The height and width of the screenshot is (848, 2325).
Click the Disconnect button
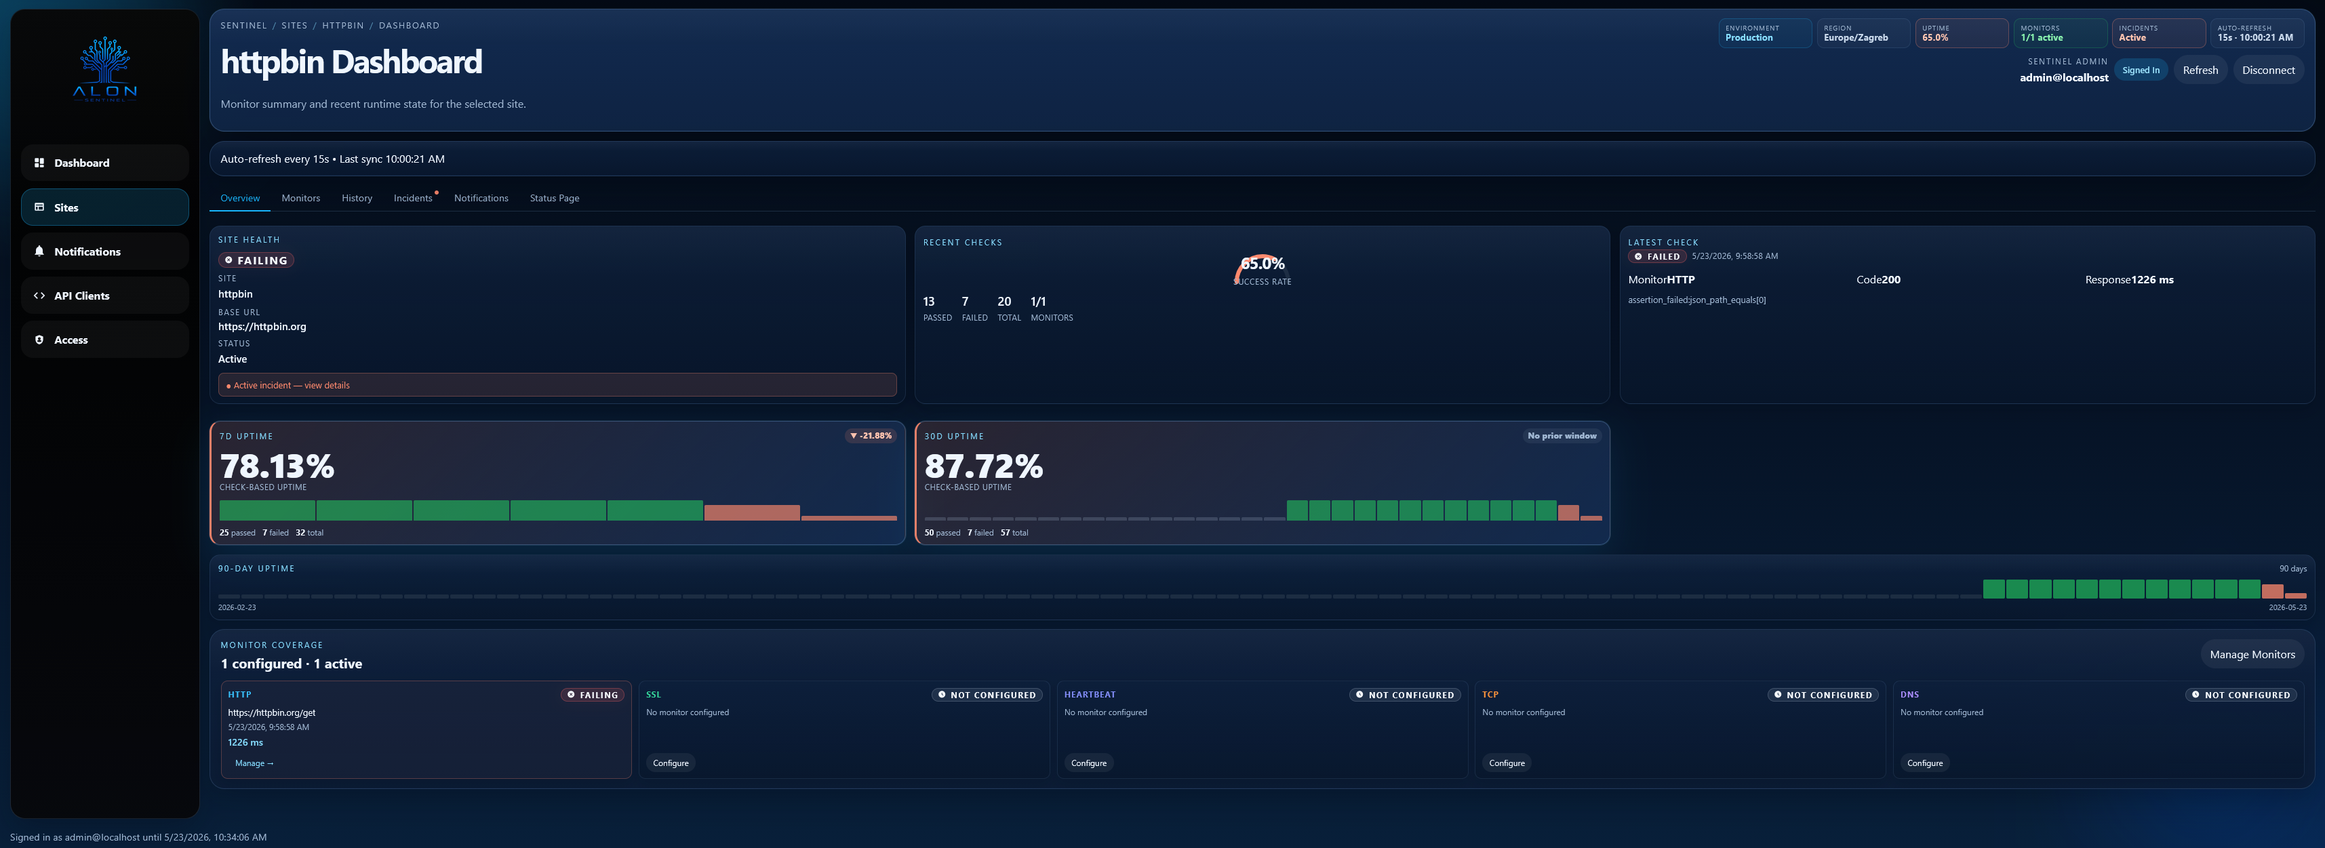coord(2268,69)
